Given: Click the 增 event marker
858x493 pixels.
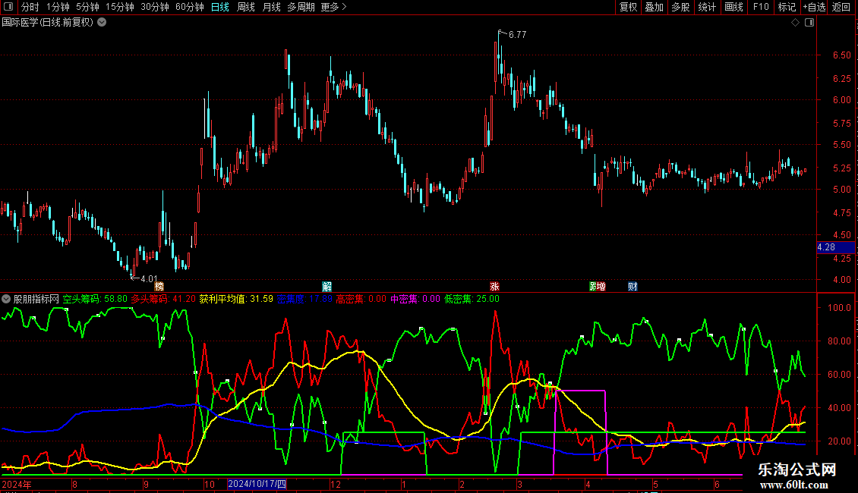Looking at the screenshot, I should point(601,287).
